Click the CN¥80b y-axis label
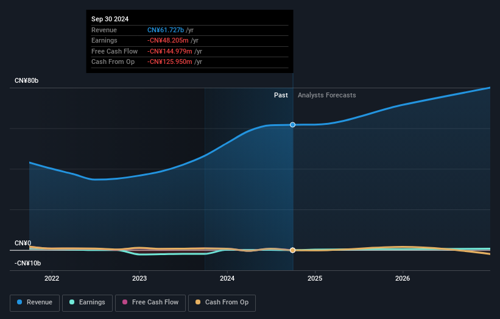The width and height of the screenshot is (500, 319). point(26,80)
